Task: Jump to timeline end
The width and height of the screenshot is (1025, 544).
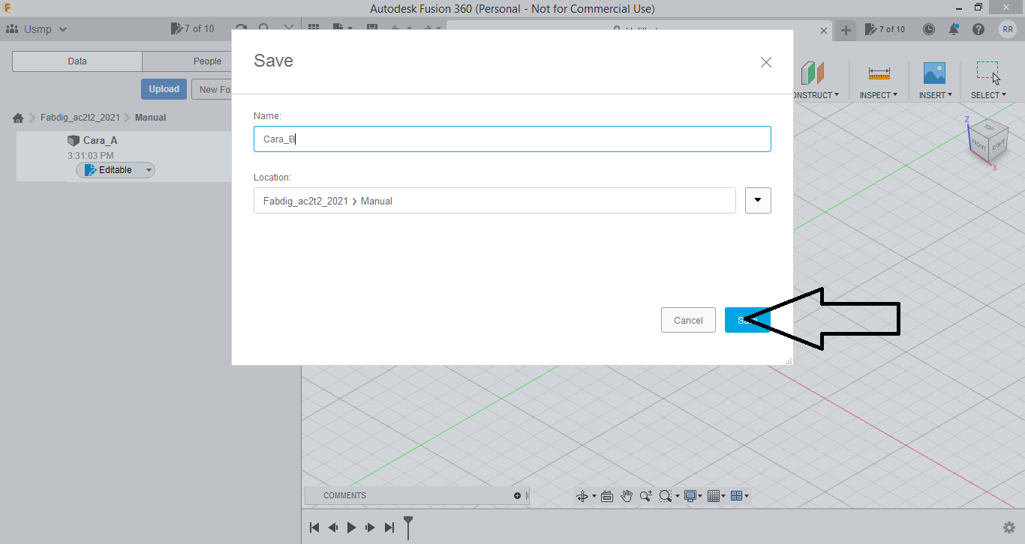Action: click(x=389, y=528)
